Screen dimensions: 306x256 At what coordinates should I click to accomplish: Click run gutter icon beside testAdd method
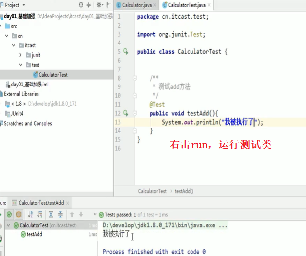[126, 113]
